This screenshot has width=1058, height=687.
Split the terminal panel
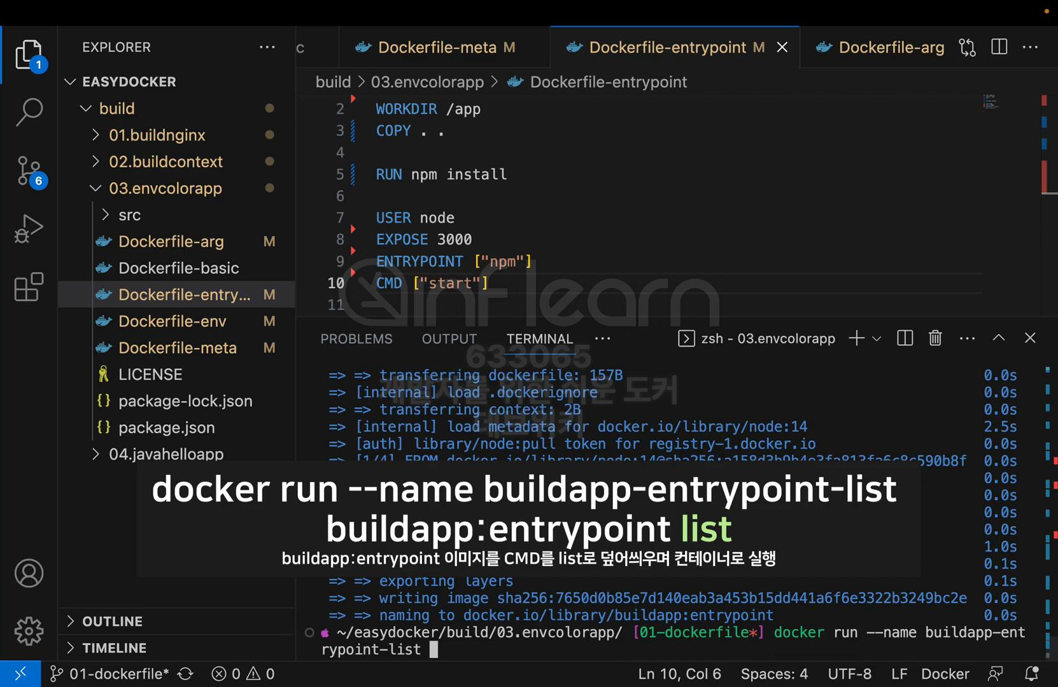[905, 338]
